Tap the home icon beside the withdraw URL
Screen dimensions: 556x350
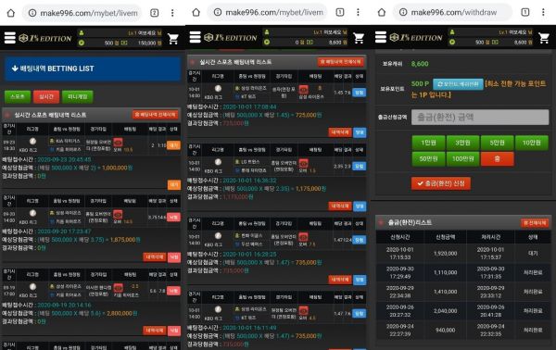(x=382, y=12)
